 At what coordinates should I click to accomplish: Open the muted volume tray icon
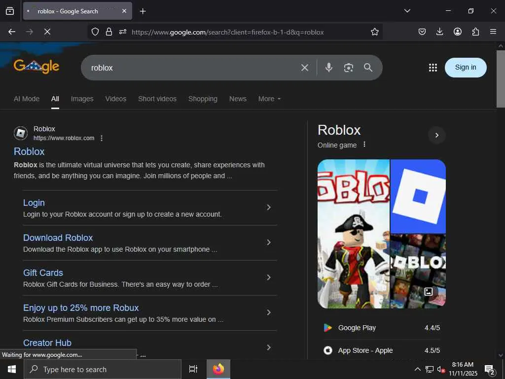(x=441, y=369)
